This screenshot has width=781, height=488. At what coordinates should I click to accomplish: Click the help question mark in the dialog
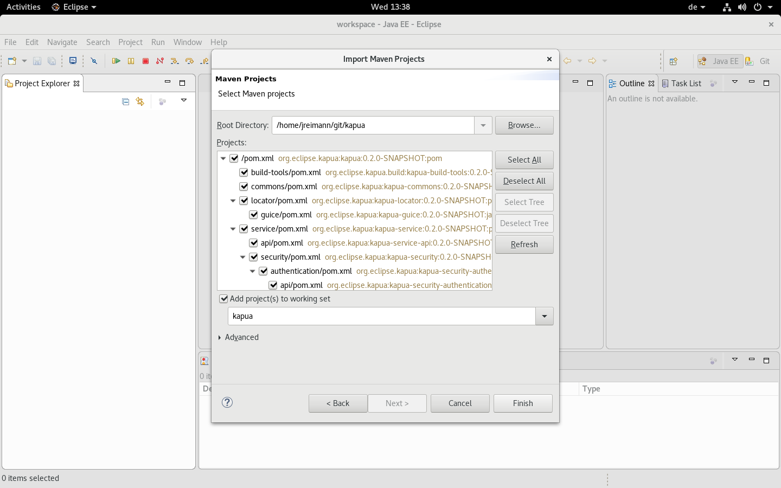coord(227,403)
